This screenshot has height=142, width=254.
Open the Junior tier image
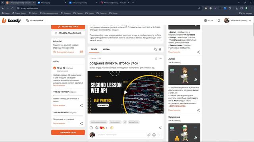[184, 75]
